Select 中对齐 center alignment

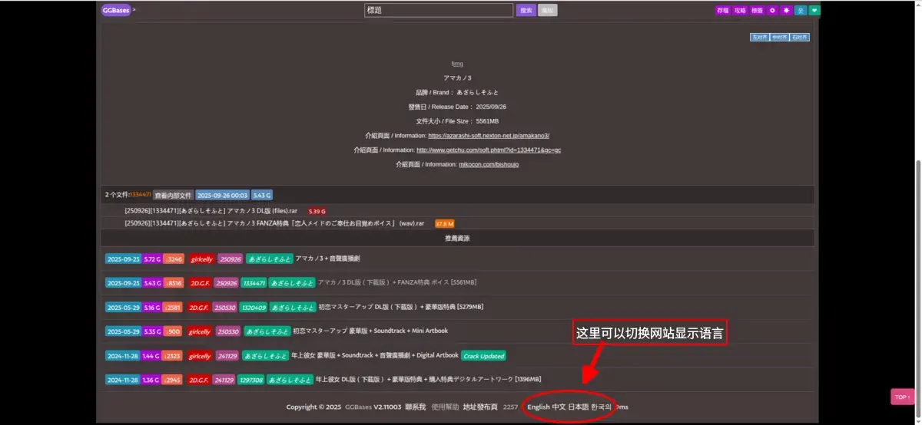coord(779,37)
